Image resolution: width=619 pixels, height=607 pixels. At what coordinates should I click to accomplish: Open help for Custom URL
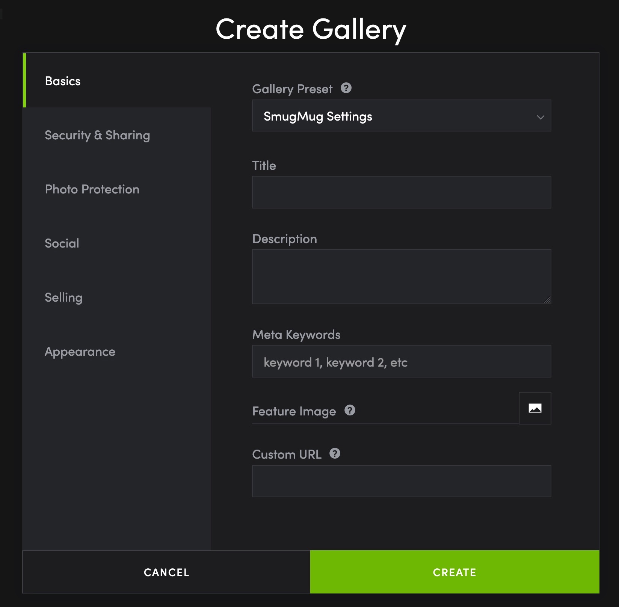pos(335,453)
